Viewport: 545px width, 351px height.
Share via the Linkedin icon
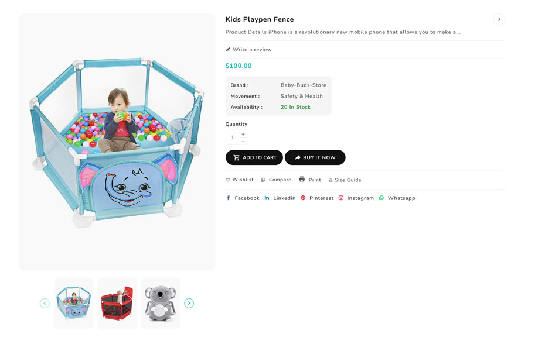pos(267,198)
